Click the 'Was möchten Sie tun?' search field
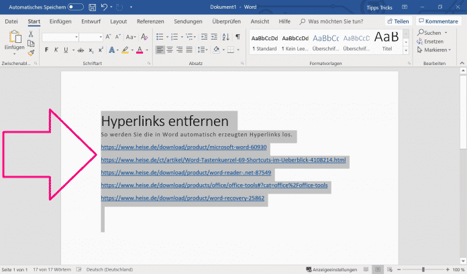 click(337, 21)
